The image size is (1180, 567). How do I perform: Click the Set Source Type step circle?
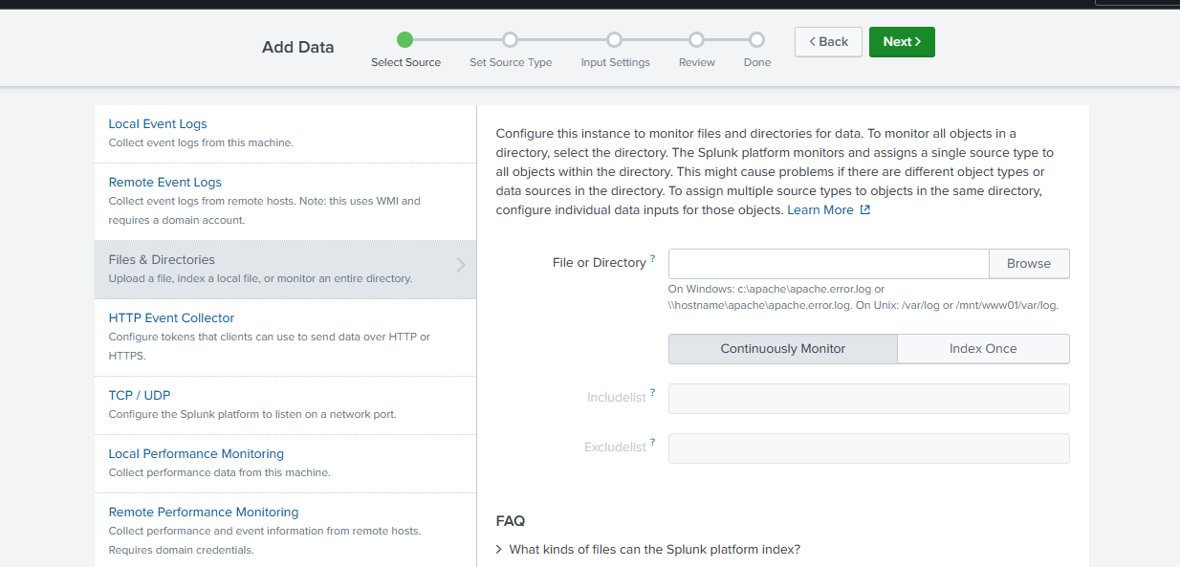coord(510,40)
